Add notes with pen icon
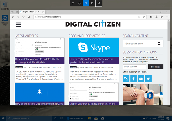The height and width of the screenshot is (121, 172). (x=156, y=17)
